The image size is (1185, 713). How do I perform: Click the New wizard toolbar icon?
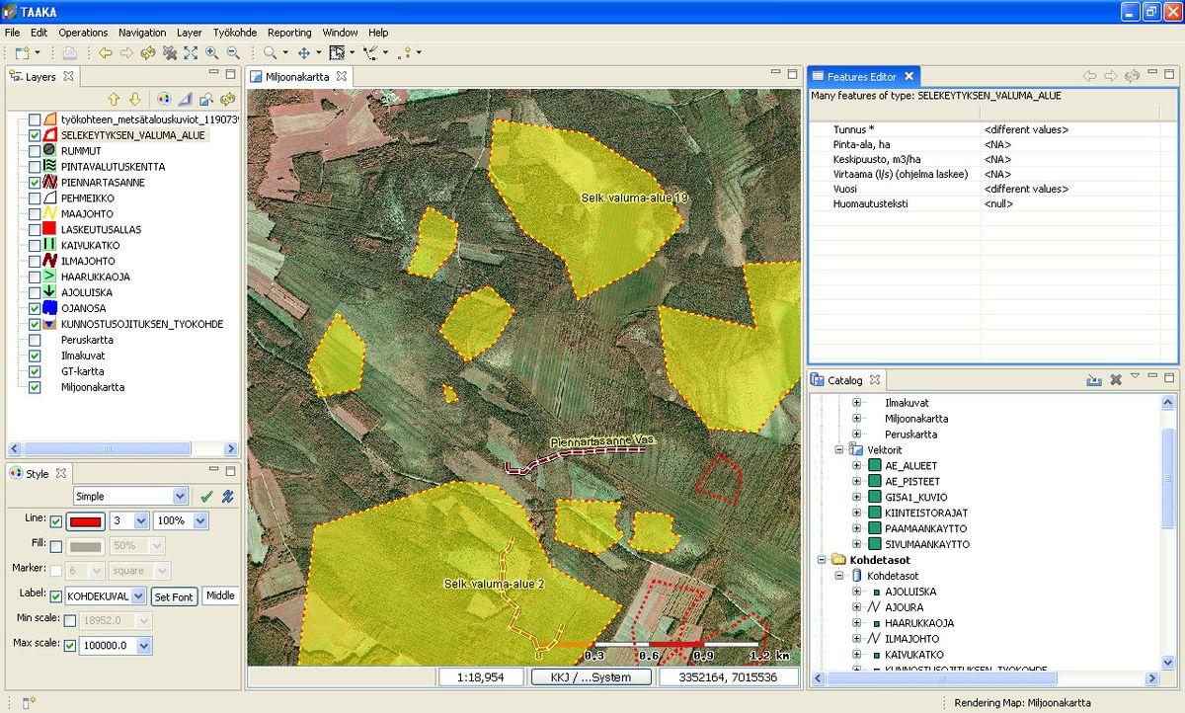[21, 52]
